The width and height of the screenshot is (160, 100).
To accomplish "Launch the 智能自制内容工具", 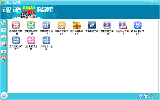I will [x=31, y=25].
